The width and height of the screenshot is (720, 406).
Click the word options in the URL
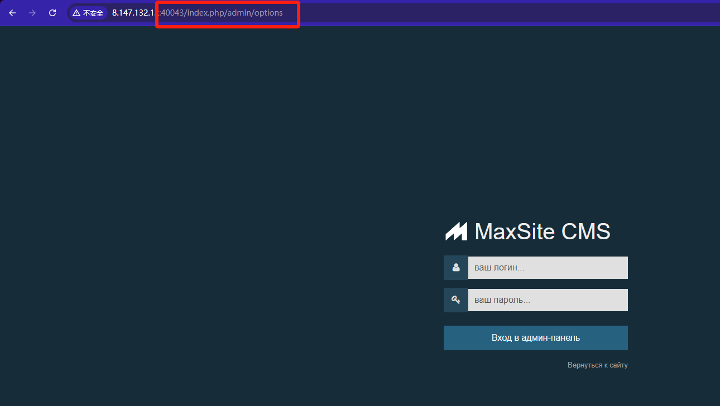(x=268, y=13)
